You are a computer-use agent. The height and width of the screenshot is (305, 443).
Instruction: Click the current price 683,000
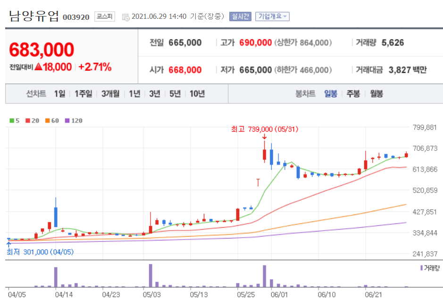click(x=42, y=49)
